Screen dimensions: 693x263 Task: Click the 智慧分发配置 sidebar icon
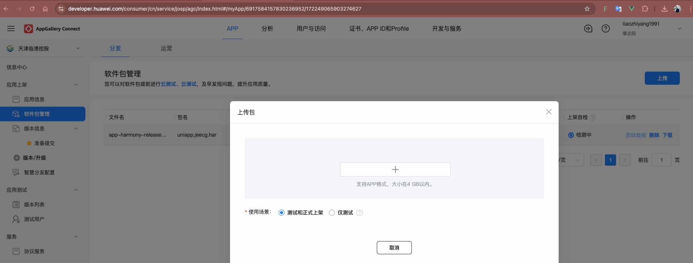pyautogui.click(x=16, y=172)
